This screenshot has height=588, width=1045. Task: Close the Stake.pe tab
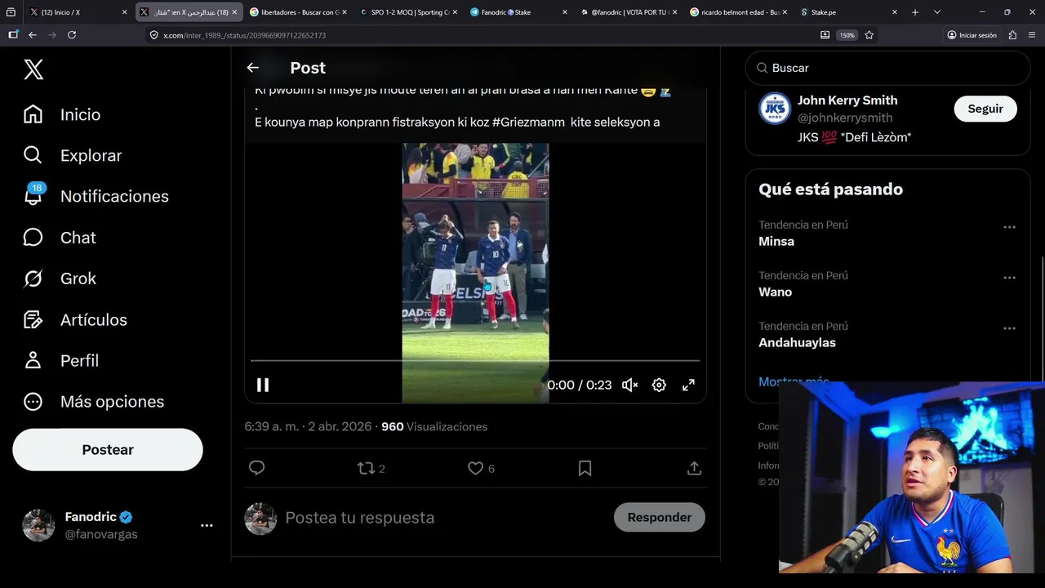click(895, 12)
